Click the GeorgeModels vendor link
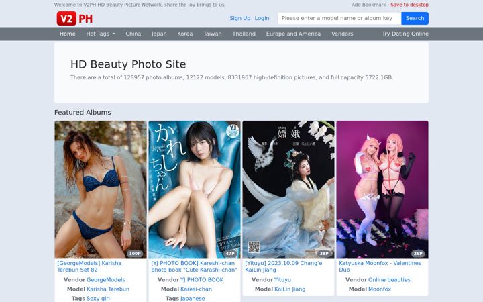The image size is (483, 302). pyautogui.click(x=106, y=279)
